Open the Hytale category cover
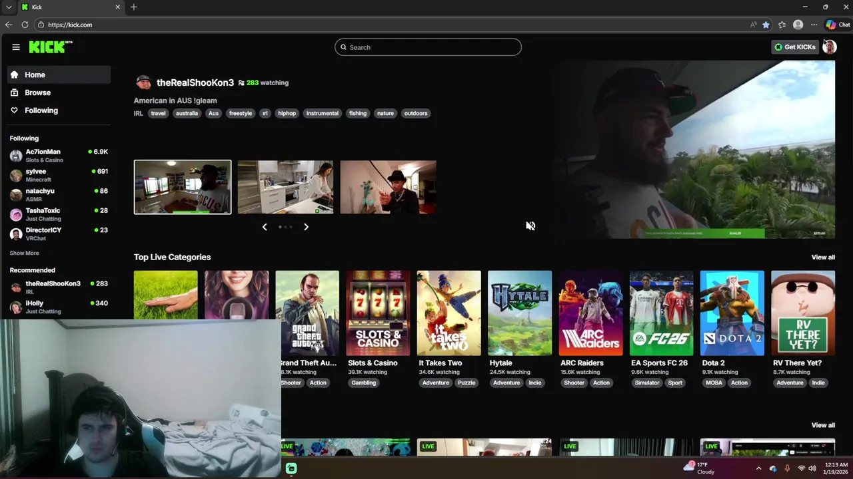 pos(520,313)
